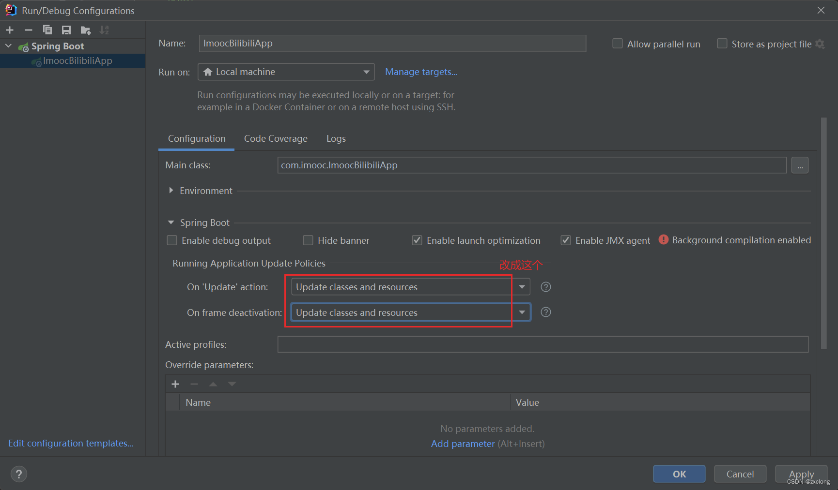Switch to the Configuration tab
The height and width of the screenshot is (490, 838).
click(197, 139)
